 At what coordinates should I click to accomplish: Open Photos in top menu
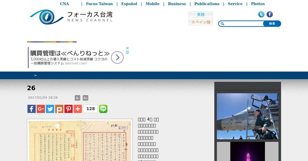258,4
